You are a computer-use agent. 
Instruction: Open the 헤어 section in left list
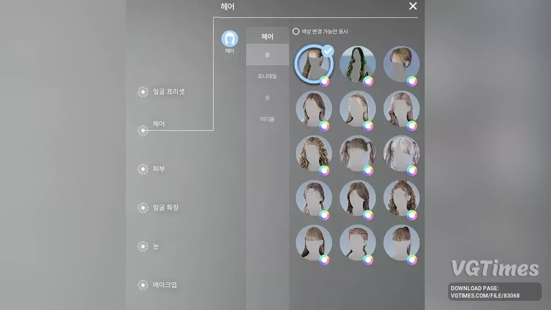152,127
